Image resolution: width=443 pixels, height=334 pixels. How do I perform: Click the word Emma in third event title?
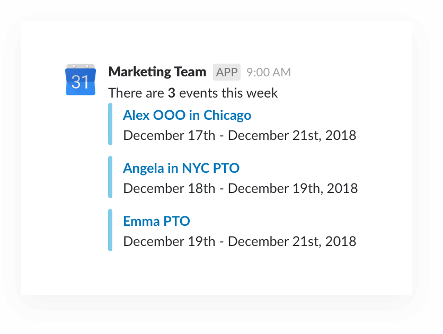click(x=141, y=221)
